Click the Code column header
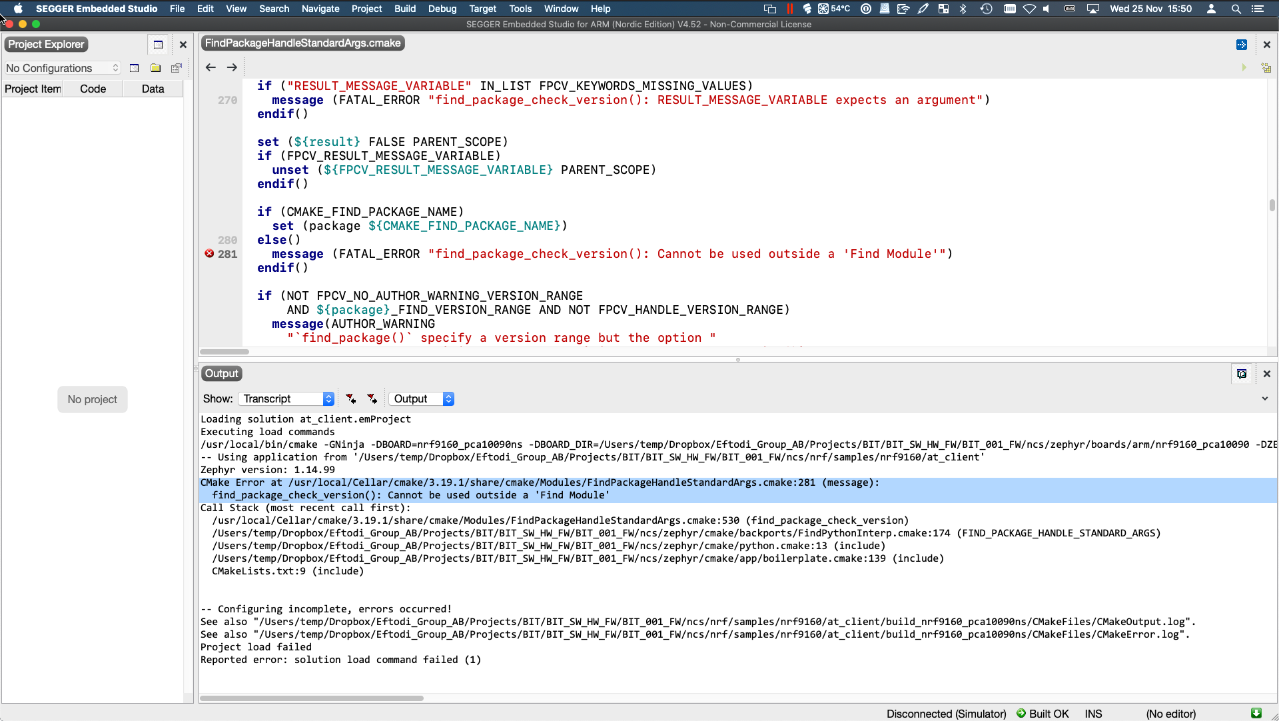The width and height of the screenshot is (1279, 721). click(x=93, y=89)
